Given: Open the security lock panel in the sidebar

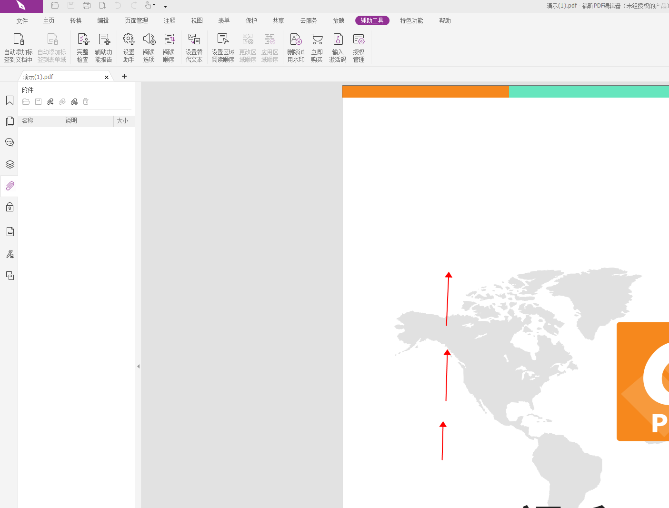Looking at the screenshot, I should (x=10, y=207).
